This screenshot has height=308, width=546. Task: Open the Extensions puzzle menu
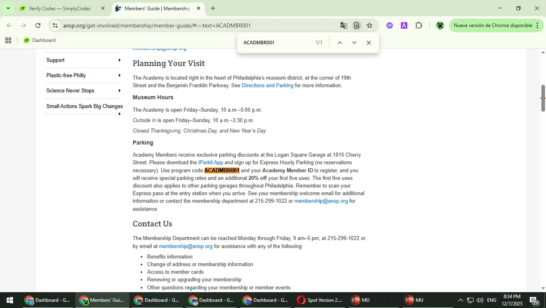coord(419,25)
